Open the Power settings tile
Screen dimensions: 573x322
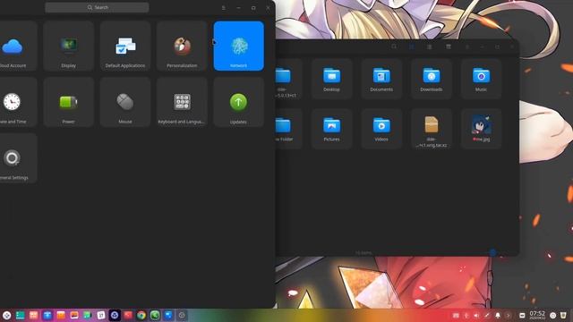(x=68, y=102)
